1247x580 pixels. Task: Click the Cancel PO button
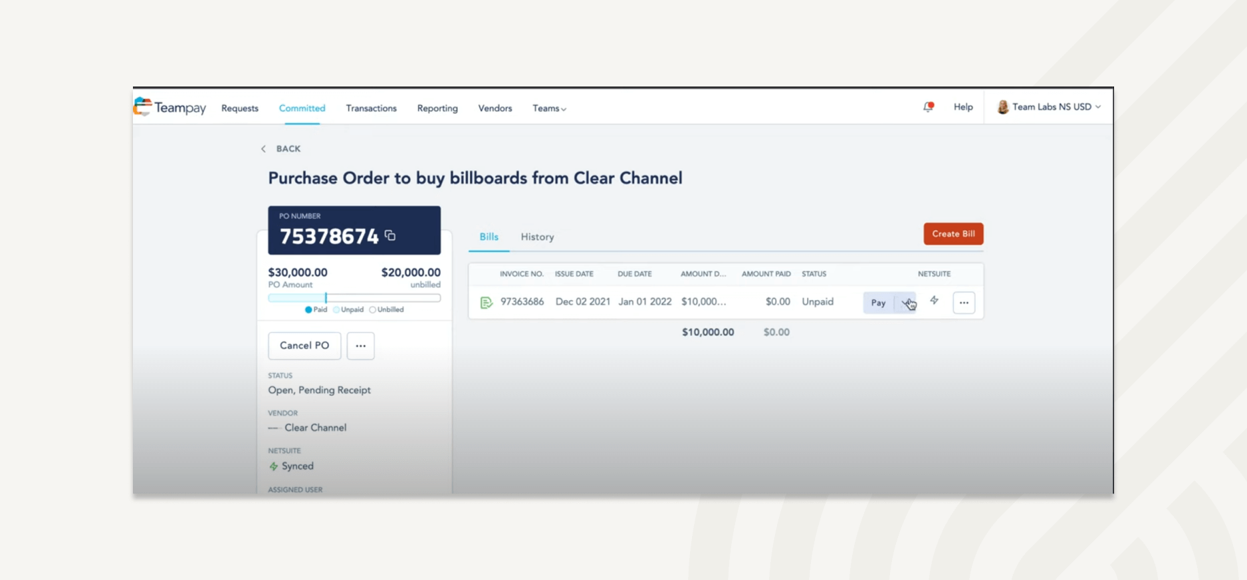[x=304, y=346]
